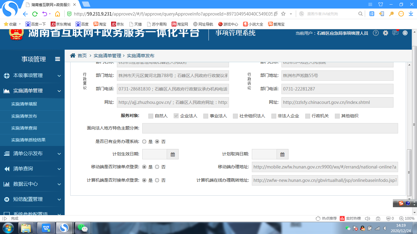Open the messages chat icon in header

(x=395, y=33)
